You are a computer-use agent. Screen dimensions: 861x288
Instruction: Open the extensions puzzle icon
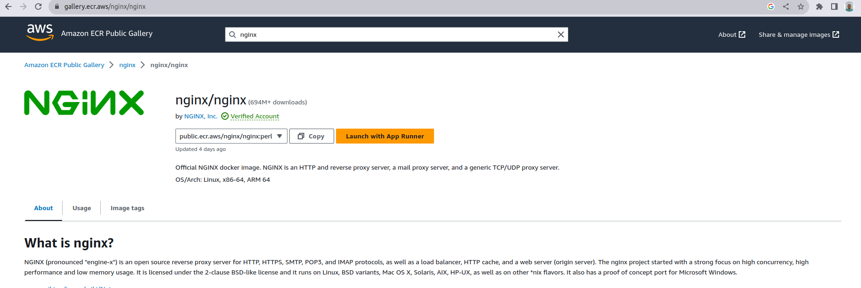click(819, 7)
